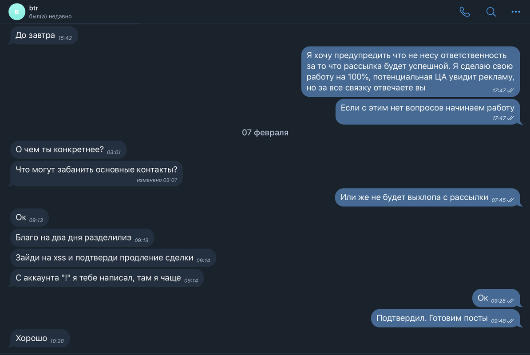Click read checkmarks on "Или же не будет выхлопа"

tap(510, 200)
